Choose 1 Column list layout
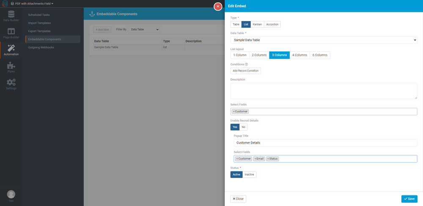Viewport: 423px width, 206px height. (240, 55)
